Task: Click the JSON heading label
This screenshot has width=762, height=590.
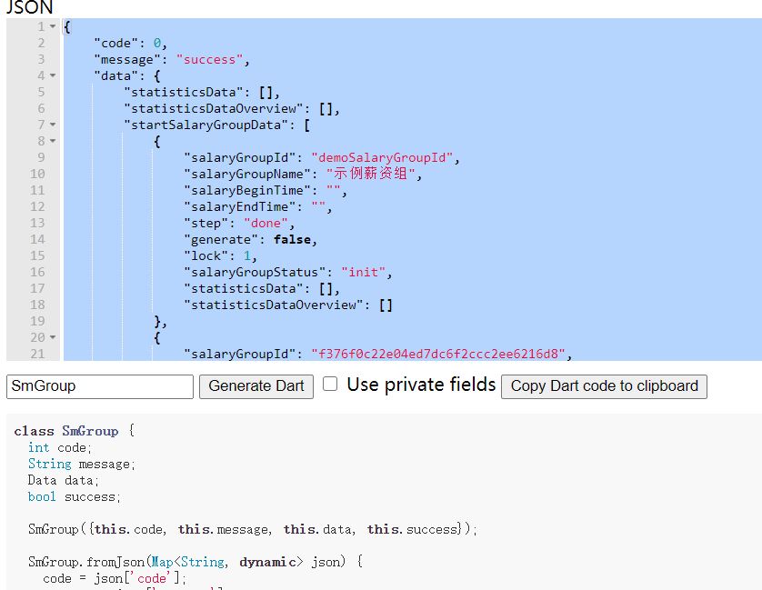Action: (x=29, y=6)
